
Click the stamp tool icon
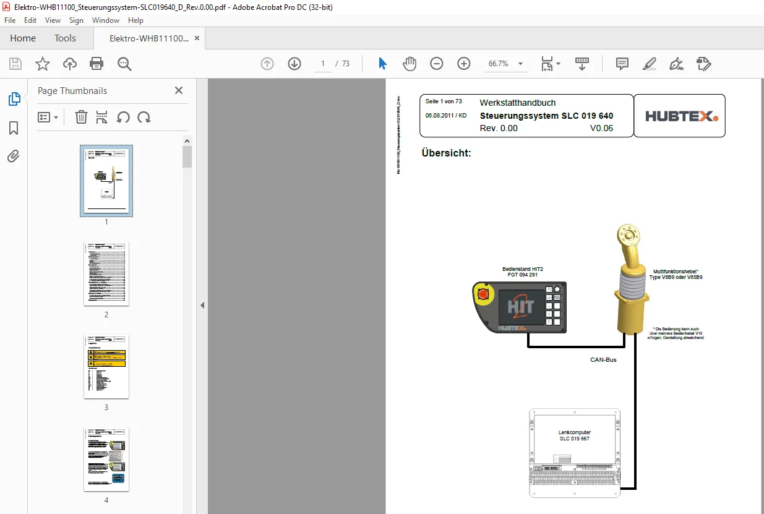pos(703,64)
